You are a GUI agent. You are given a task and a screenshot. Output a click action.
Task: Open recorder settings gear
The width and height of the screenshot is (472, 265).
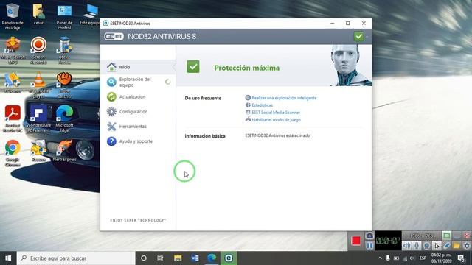[467, 246]
